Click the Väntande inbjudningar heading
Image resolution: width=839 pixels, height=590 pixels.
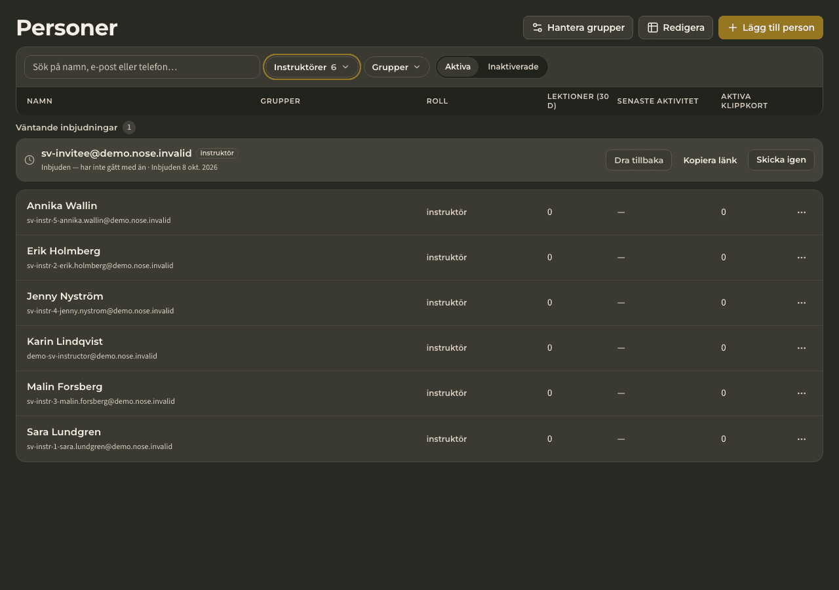(x=67, y=128)
